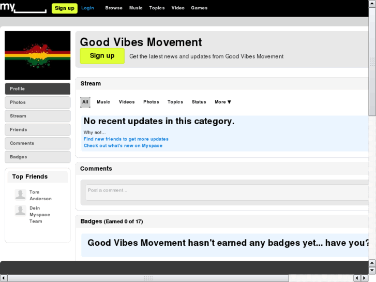The height and width of the screenshot is (282, 376).
Task: Click the vertical scrollbar up arrow at top
Action: click(x=372, y=4)
